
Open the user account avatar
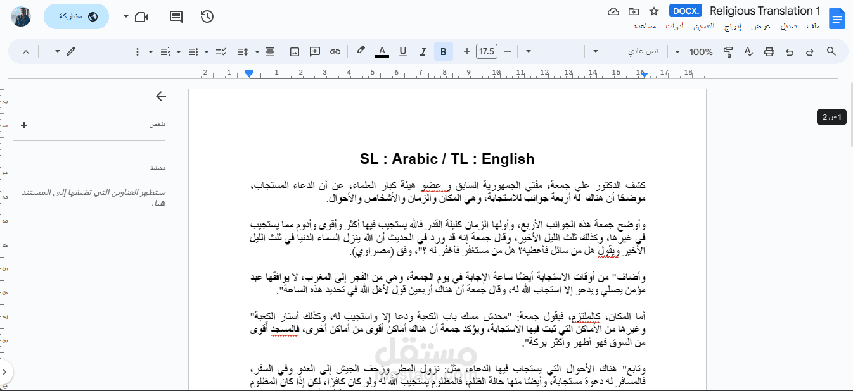click(x=21, y=16)
